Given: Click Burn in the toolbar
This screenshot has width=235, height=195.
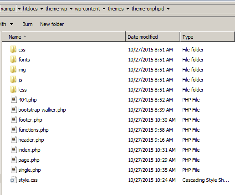Looking at the screenshot, I should pos(27,24).
